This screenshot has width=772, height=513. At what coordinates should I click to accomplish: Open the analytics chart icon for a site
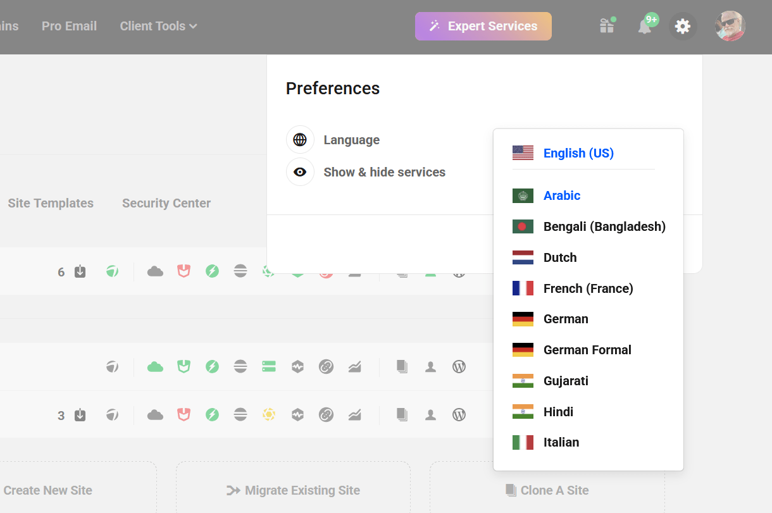point(354,366)
